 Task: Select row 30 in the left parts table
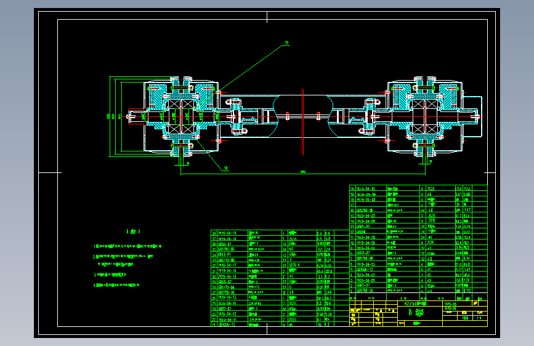tap(280, 276)
